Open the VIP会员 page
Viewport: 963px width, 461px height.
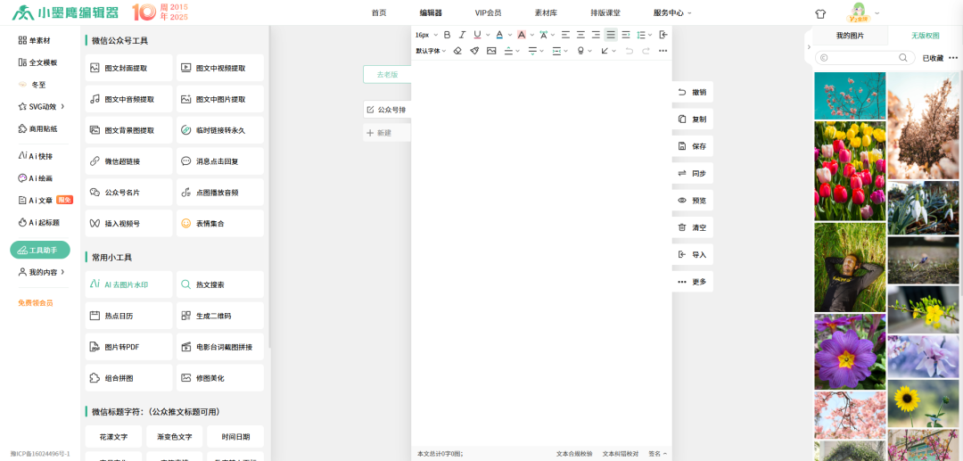coord(488,12)
